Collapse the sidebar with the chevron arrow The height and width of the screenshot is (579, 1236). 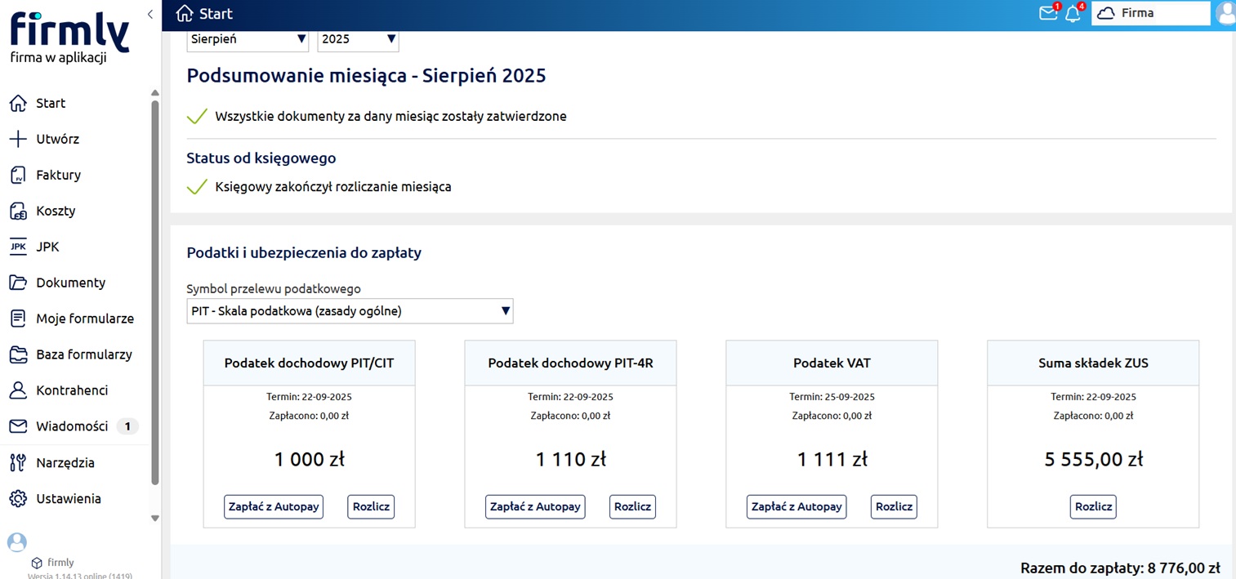click(x=150, y=14)
